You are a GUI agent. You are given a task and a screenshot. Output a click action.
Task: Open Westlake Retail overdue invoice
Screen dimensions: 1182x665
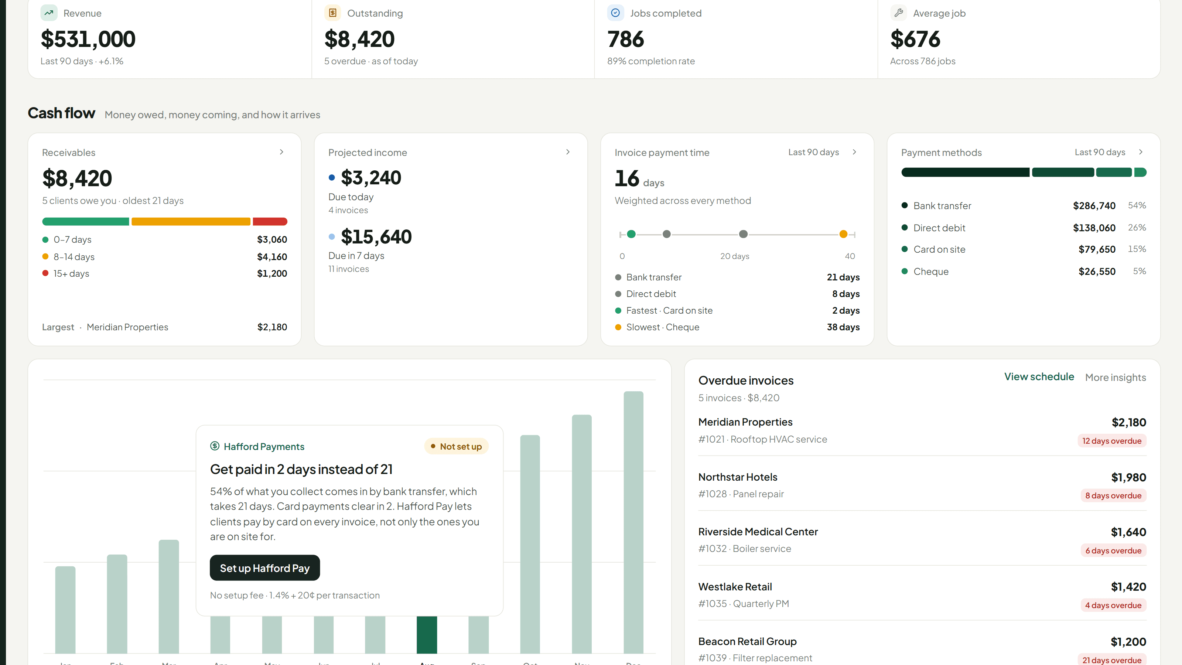click(922, 595)
